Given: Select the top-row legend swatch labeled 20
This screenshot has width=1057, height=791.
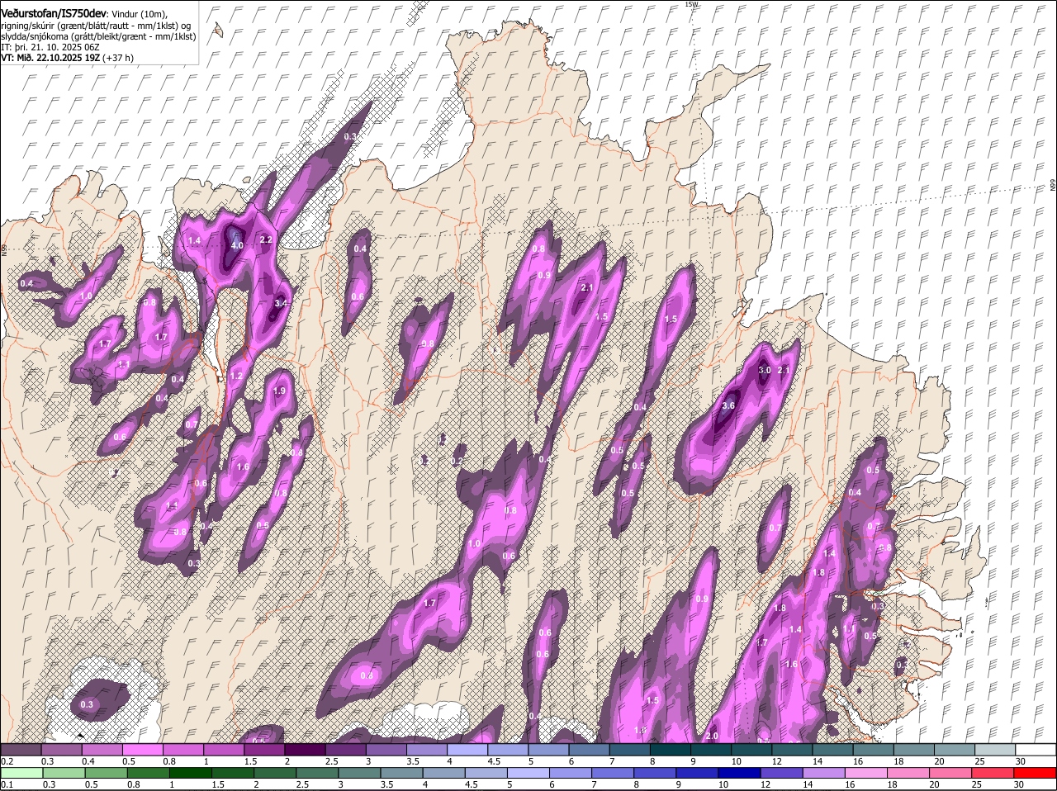Looking at the screenshot, I should 955,750.
